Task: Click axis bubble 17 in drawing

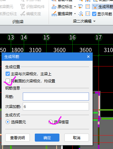Action: [x=99, y=37]
